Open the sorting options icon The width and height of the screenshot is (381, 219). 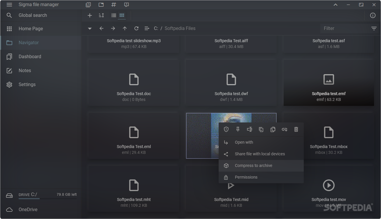(101, 15)
